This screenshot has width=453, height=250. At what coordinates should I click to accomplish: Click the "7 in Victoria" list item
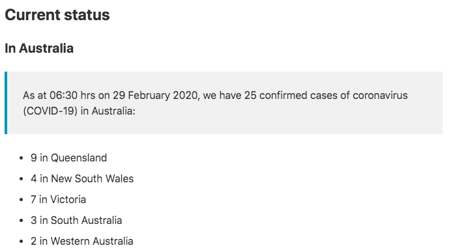(x=58, y=199)
